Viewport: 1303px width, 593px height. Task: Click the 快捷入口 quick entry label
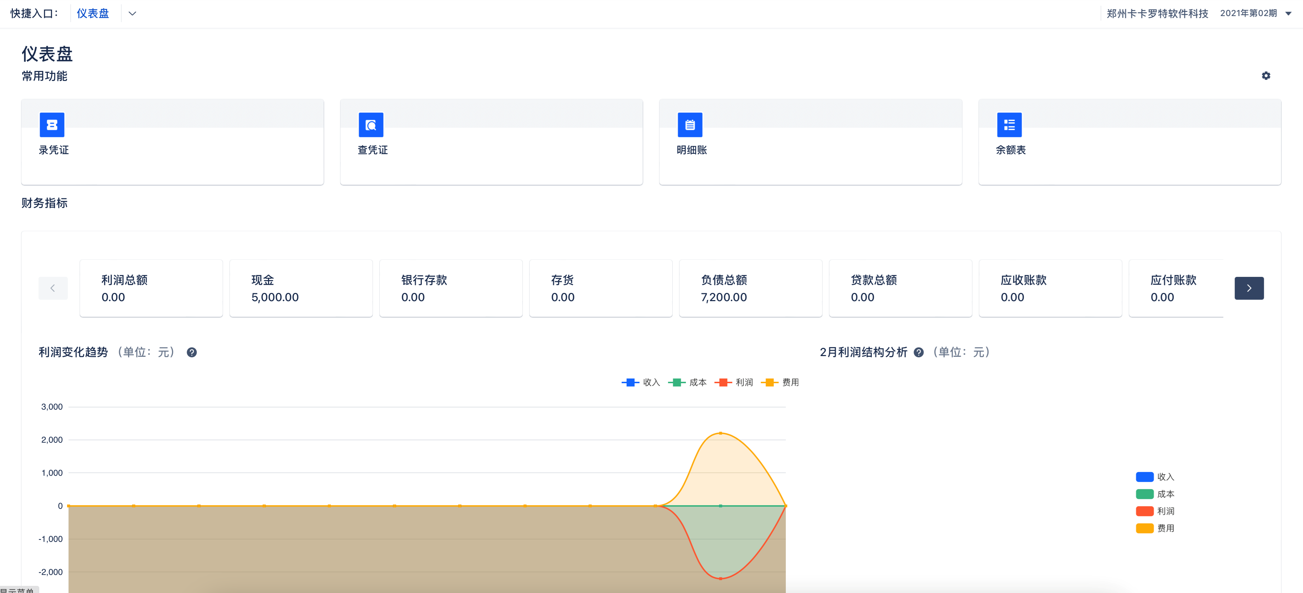(x=34, y=13)
